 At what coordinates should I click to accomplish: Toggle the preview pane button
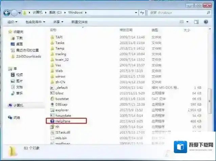[x=196, y=22]
